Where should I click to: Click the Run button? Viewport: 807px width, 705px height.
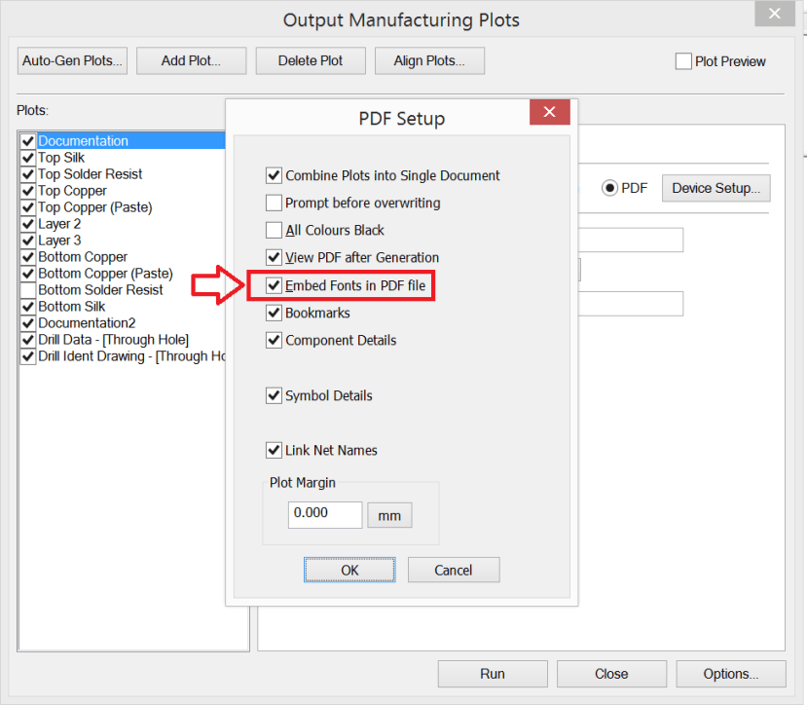point(493,674)
